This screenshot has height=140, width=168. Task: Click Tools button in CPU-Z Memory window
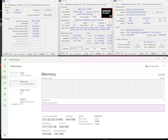point(30,54)
